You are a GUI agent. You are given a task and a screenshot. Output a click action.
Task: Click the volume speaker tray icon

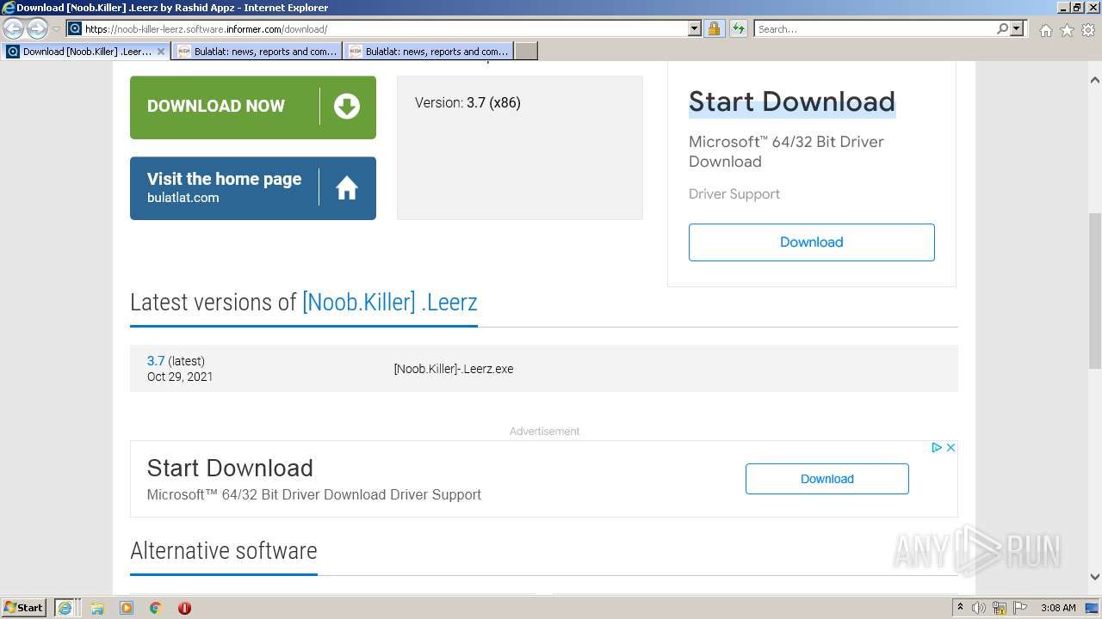pos(979,608)
